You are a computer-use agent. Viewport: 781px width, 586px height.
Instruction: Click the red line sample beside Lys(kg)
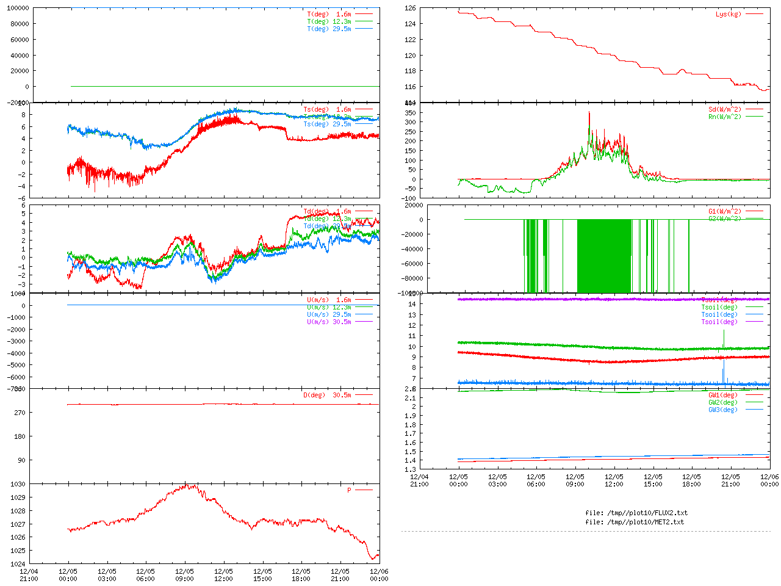[754, 14]
